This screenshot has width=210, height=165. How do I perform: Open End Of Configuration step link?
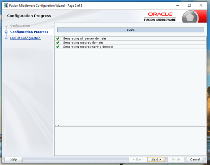25,38
